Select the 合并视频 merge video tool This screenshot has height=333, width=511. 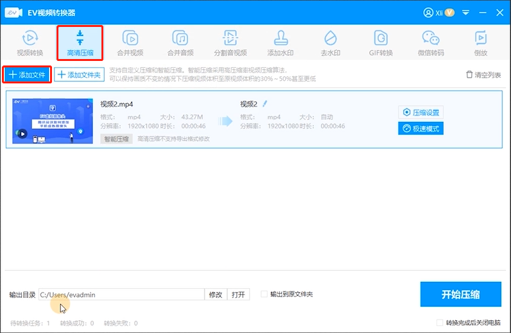click(x=130, y=43)
